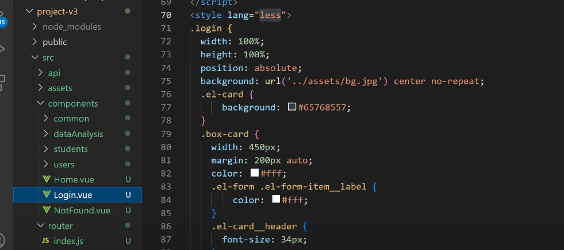The image size is (564, 250).
Task: Select the students folder label
Action: 71,149
